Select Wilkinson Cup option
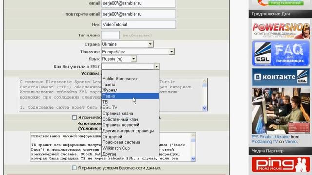This screenshot has height=175, width=312. click(130, 148)
